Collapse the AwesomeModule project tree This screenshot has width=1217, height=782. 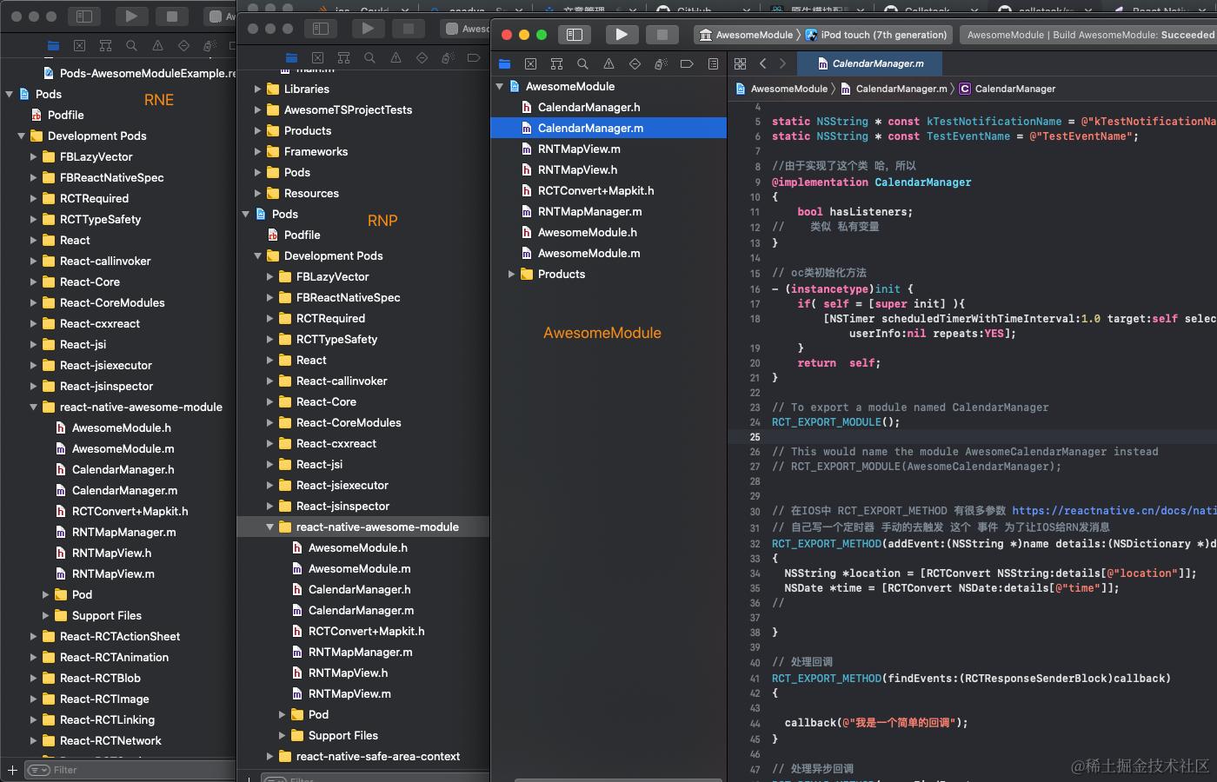(500, 87)
